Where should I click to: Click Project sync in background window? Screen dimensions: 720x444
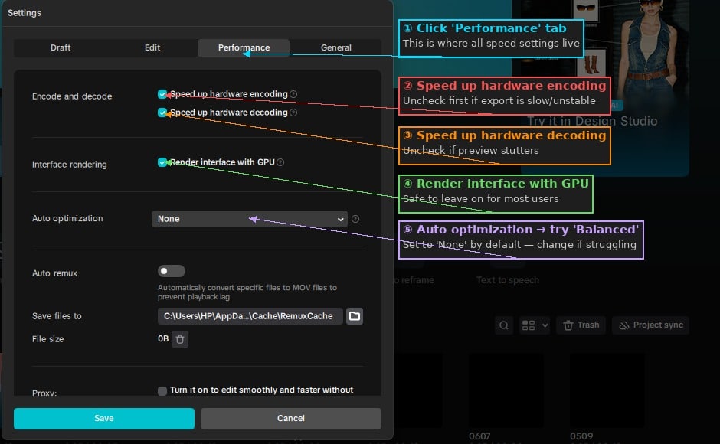pos(650,325)
